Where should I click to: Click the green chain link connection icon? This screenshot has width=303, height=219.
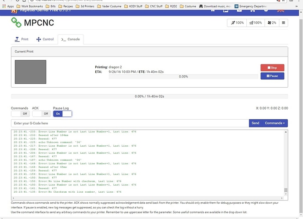click(16, 22)
